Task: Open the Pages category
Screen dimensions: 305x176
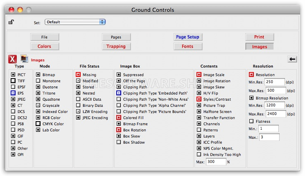Action: click(x=116, y=37)
